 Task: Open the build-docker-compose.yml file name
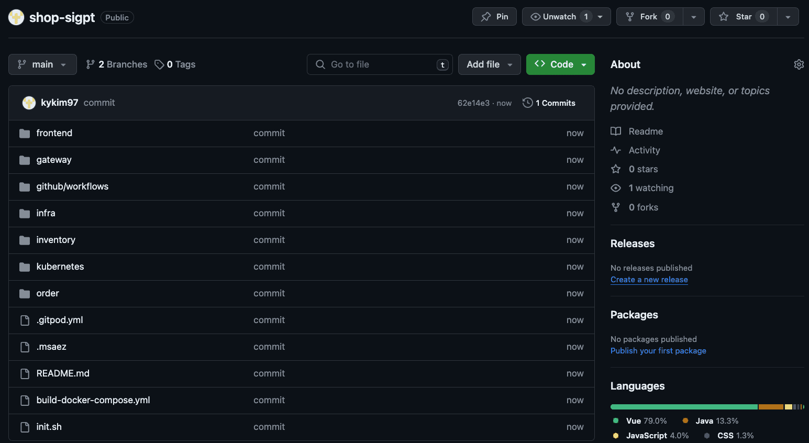pos(93,400)
